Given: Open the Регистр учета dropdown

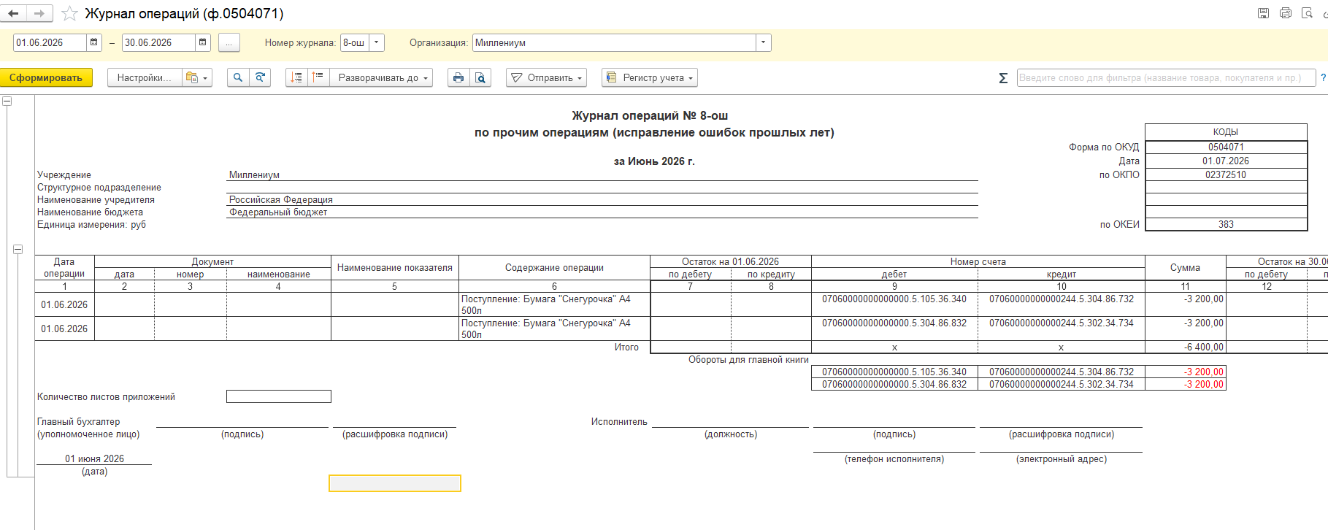Looking at the screenshot, I should point(650,77).
